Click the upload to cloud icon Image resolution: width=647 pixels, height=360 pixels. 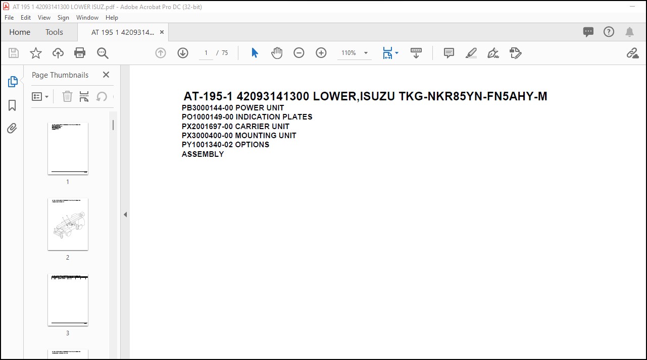(58, 53)
